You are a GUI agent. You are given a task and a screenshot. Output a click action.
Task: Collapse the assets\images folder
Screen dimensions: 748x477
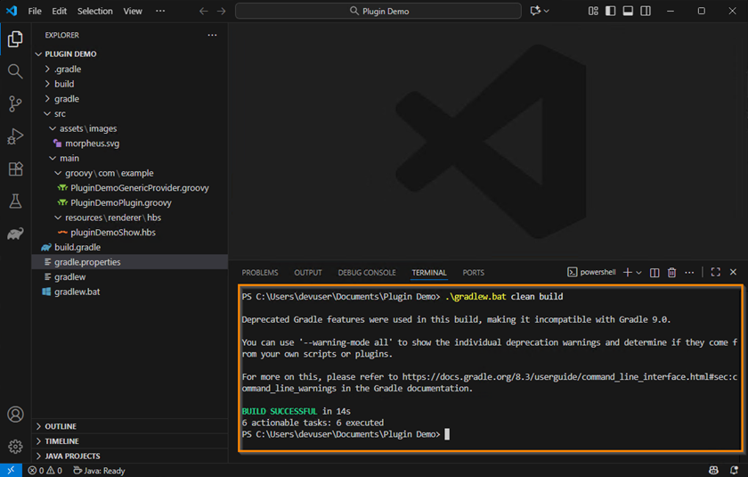click(130, 128)
